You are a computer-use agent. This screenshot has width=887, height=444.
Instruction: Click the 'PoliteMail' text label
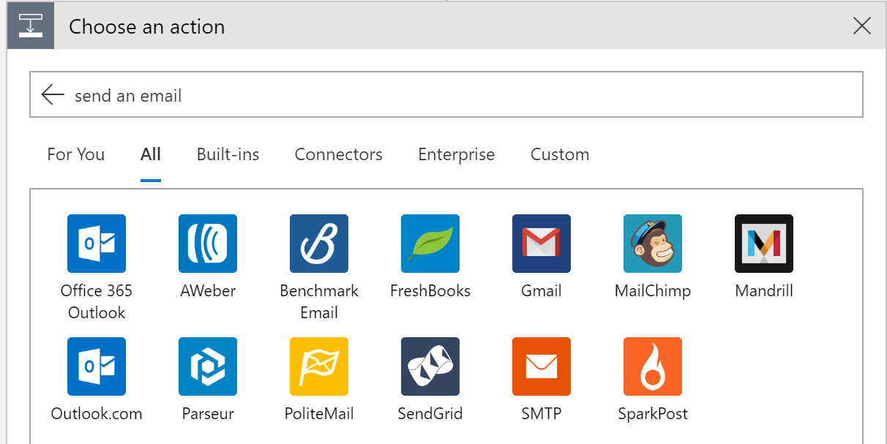point(319,414)
